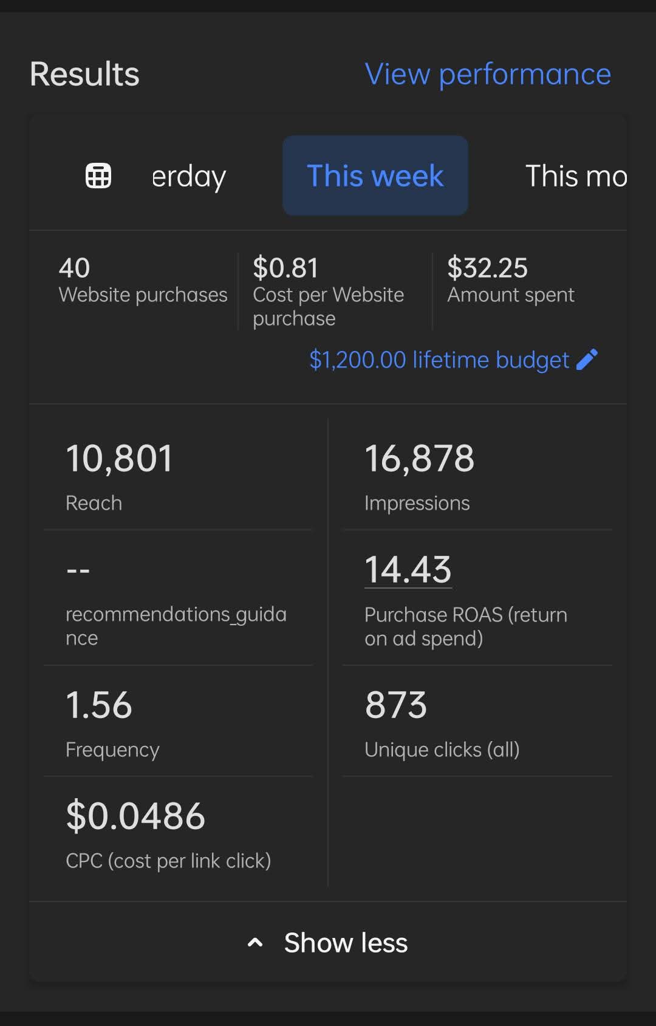656x1026 pixels.
Task: Open the View performance link
Action: (x=487, y=74)
